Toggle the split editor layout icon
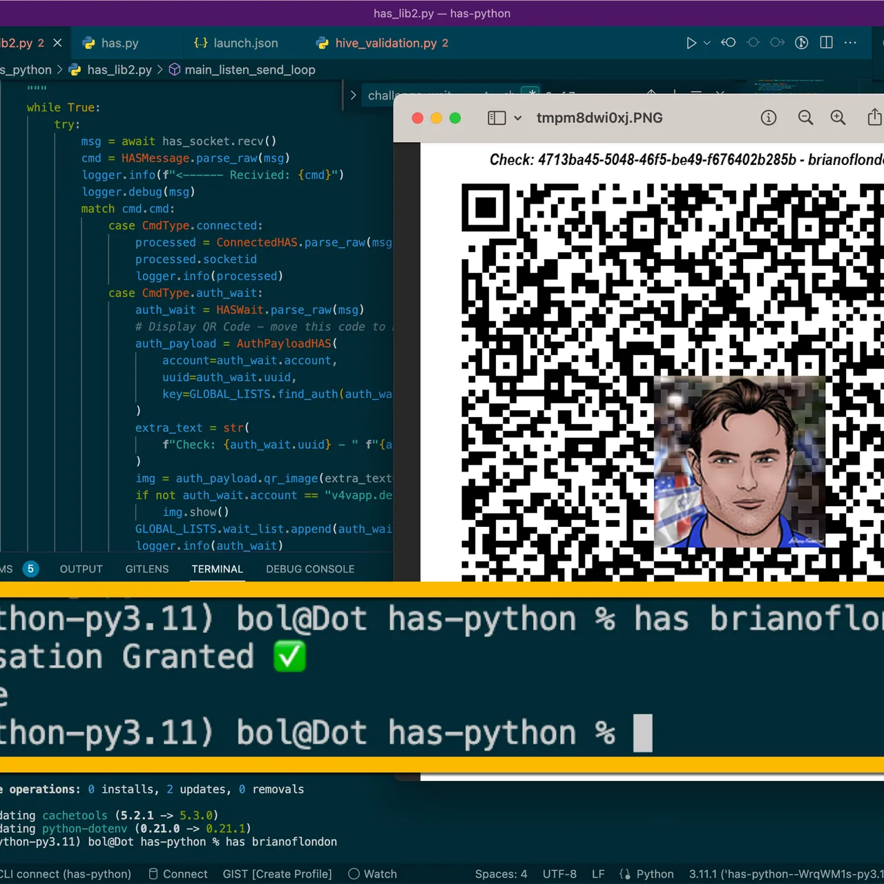 (826, 43)
